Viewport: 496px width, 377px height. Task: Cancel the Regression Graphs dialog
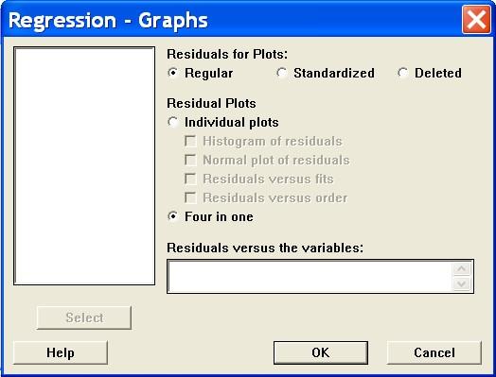[434, 352]
